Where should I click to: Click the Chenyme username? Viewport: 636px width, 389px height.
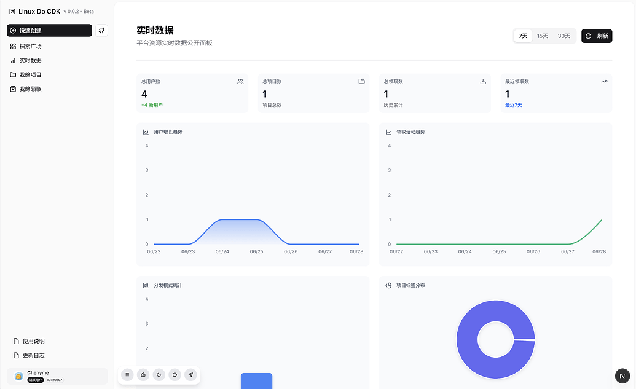pos(38,373)
